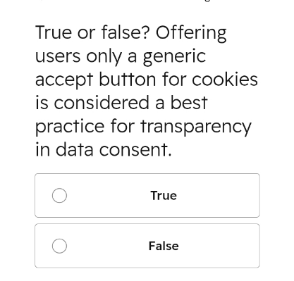
Task: Click the bold True answer label
Action: [164, 196]
